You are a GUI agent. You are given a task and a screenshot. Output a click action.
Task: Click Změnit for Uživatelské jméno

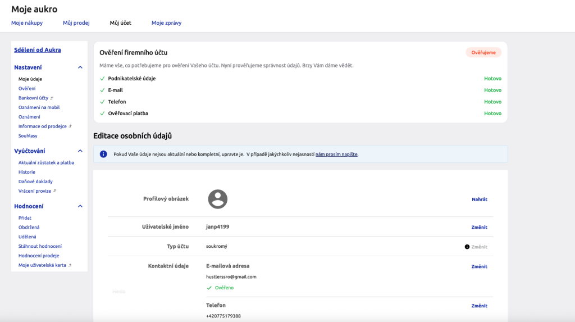pyautogui.click(x=480, y=227)
